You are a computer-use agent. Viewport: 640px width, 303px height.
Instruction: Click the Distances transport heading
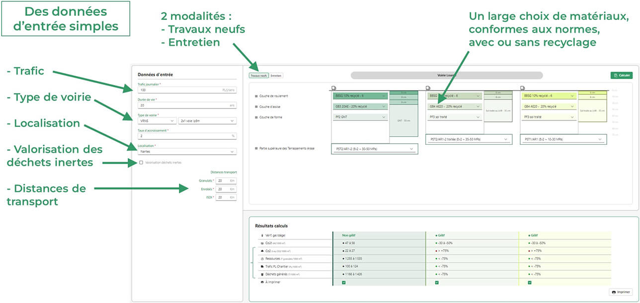click(223, 172)
